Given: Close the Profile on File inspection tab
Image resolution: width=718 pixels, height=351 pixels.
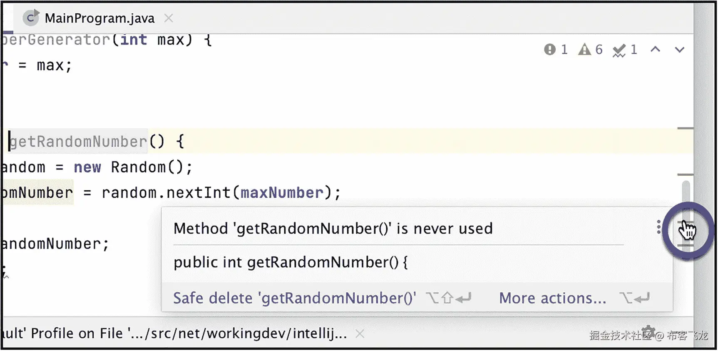Looking at the screenshot, I should click(360, 334).
